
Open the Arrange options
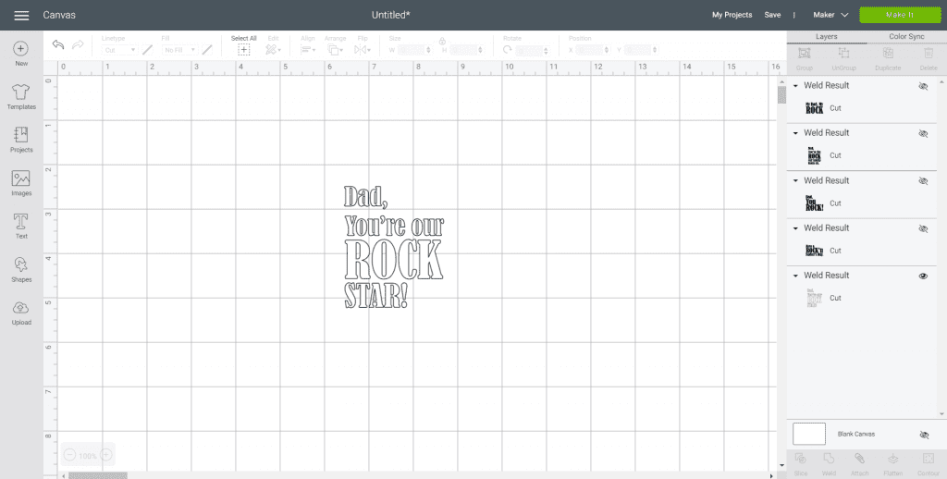click(335, 46)
